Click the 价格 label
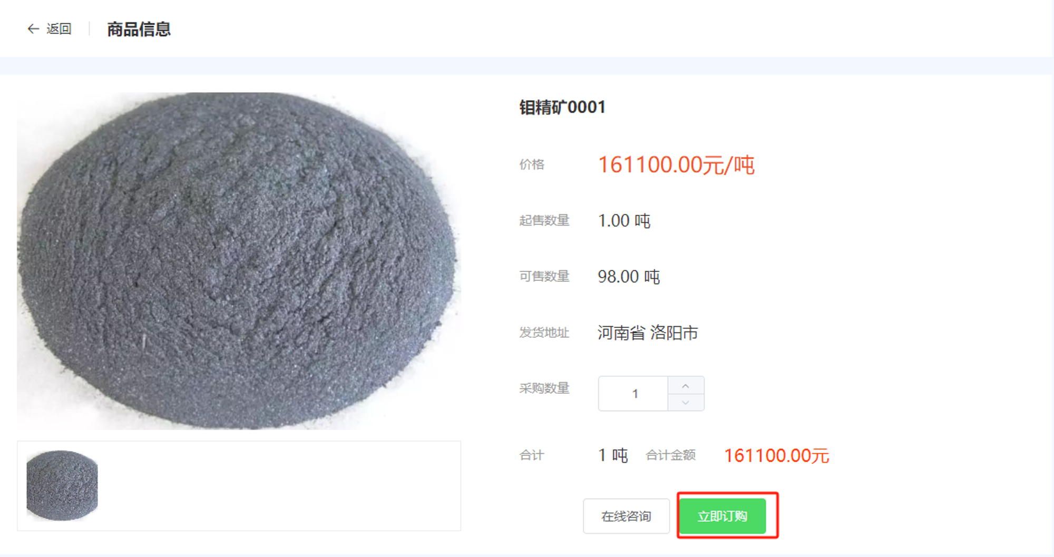 pos(532,164)
